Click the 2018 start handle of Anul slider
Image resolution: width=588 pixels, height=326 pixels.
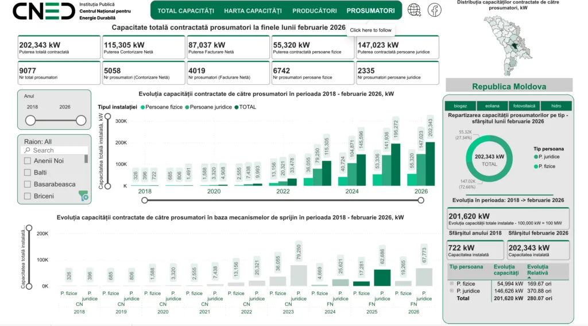tap(30, 121)
